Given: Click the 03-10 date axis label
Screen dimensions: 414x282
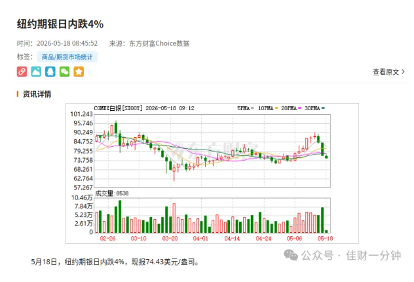Looking at the screenshot, I should pos(139,239).
